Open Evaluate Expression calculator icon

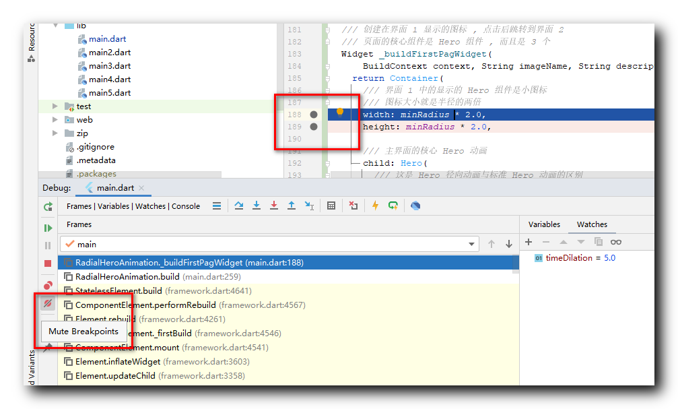[331, 206]
